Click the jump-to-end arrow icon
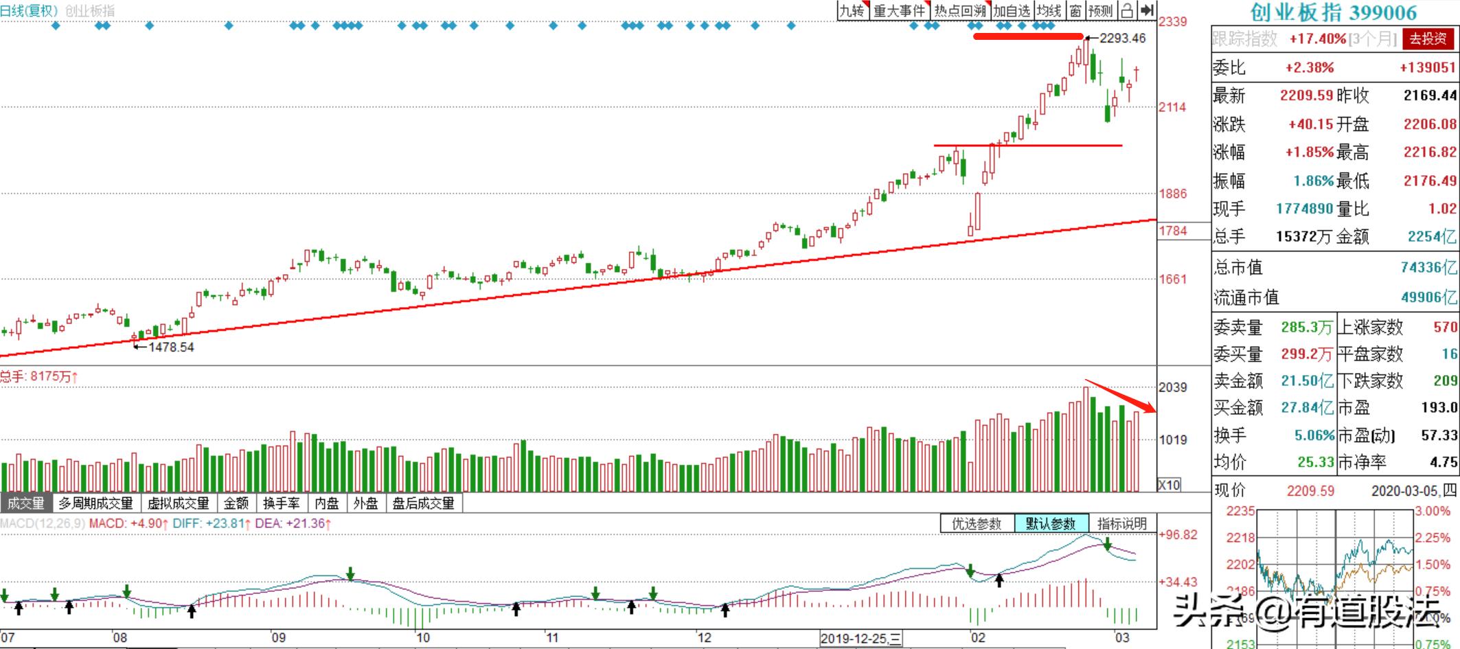 (1147, 10)
